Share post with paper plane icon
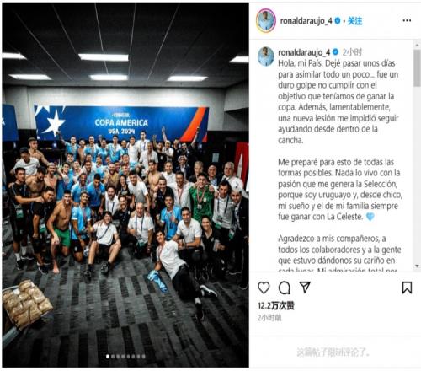The width and height of the screenshot is (421, 371). [305, 287]
